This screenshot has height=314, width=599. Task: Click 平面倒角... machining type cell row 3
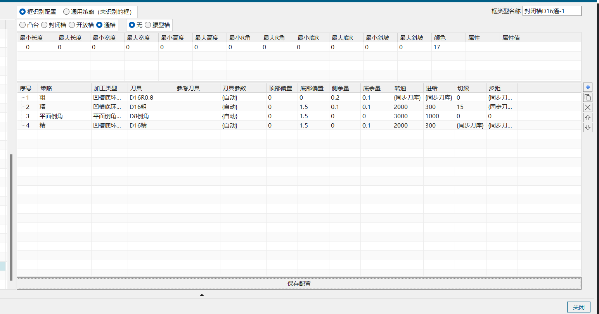[x=109, y=116]
